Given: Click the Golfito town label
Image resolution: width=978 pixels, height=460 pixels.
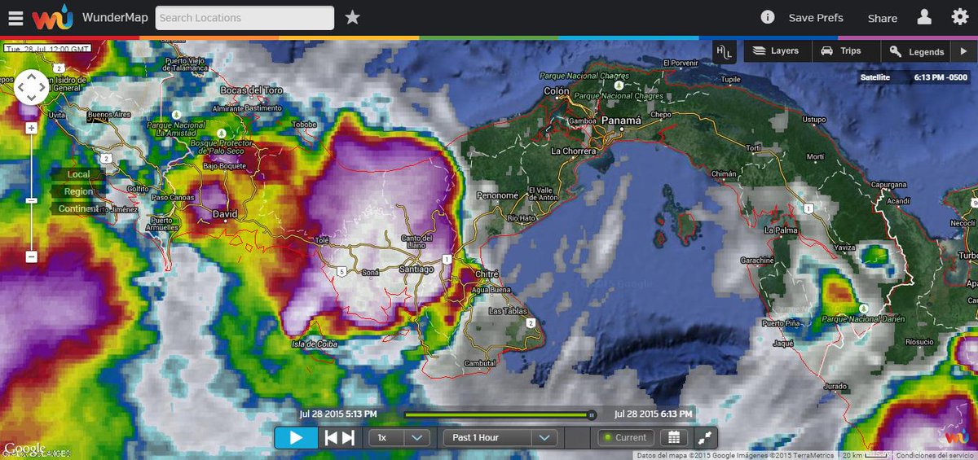Looking at the screenshot, I should pos(139,188).
